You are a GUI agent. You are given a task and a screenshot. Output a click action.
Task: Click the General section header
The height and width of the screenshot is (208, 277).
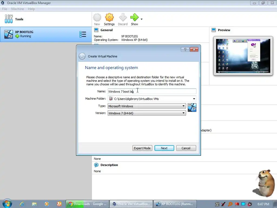(107, 30)
